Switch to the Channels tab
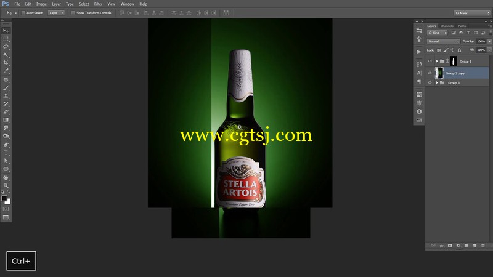Image resolution: width=493 pixels, height=277 pixels. (447, 26)
